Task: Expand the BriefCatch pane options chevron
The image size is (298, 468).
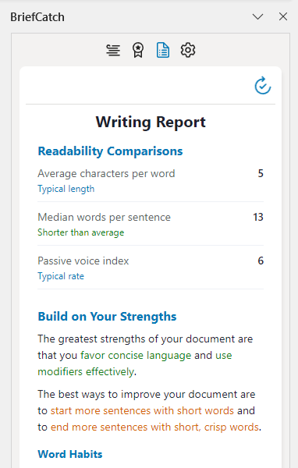Action: click(x=257, y=16)
